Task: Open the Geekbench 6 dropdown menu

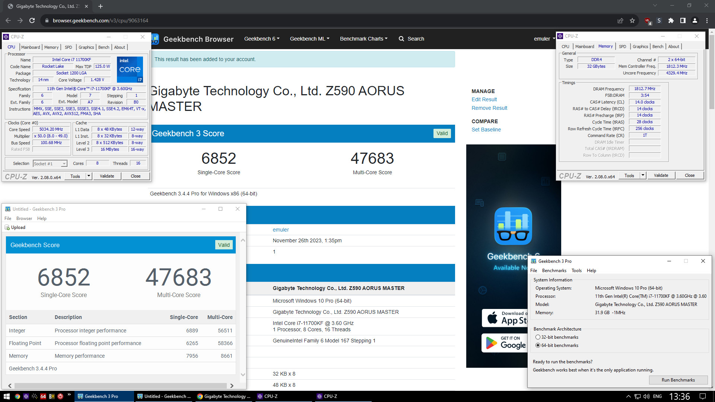Action: click(x=262, y=39)
